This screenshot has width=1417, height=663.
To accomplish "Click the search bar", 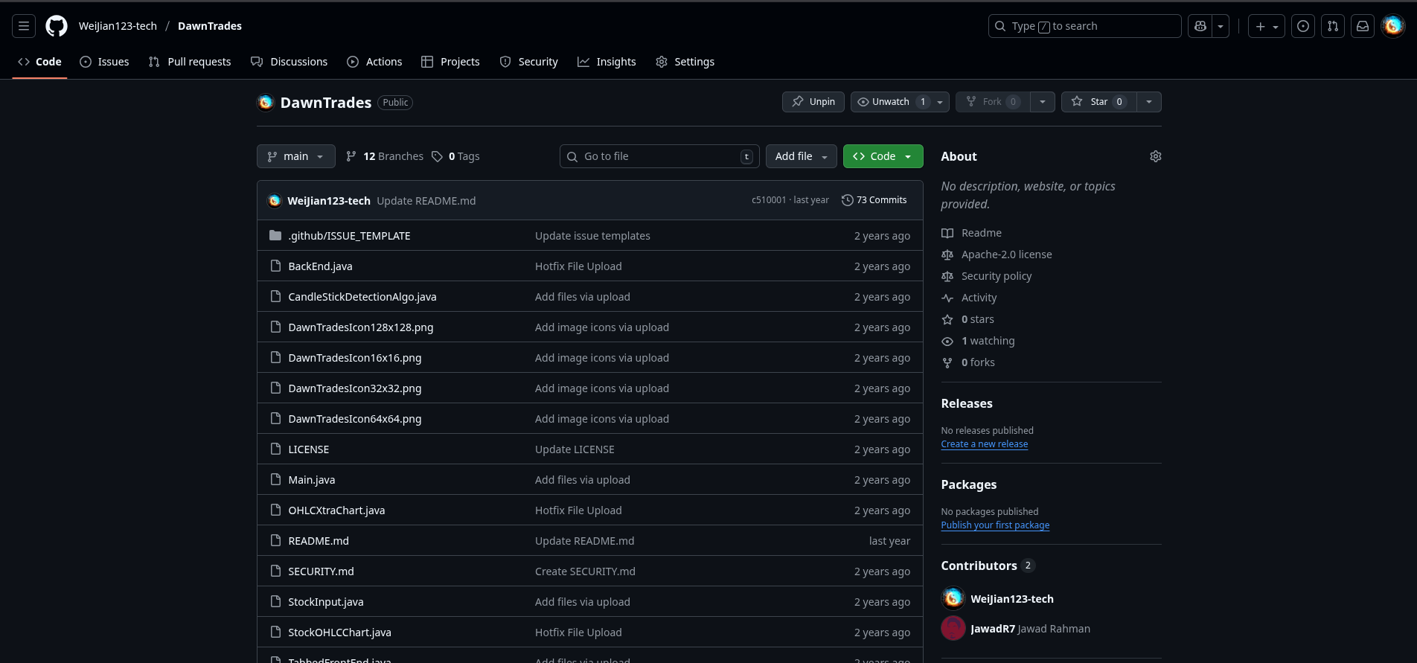I will click(1084, 26).
